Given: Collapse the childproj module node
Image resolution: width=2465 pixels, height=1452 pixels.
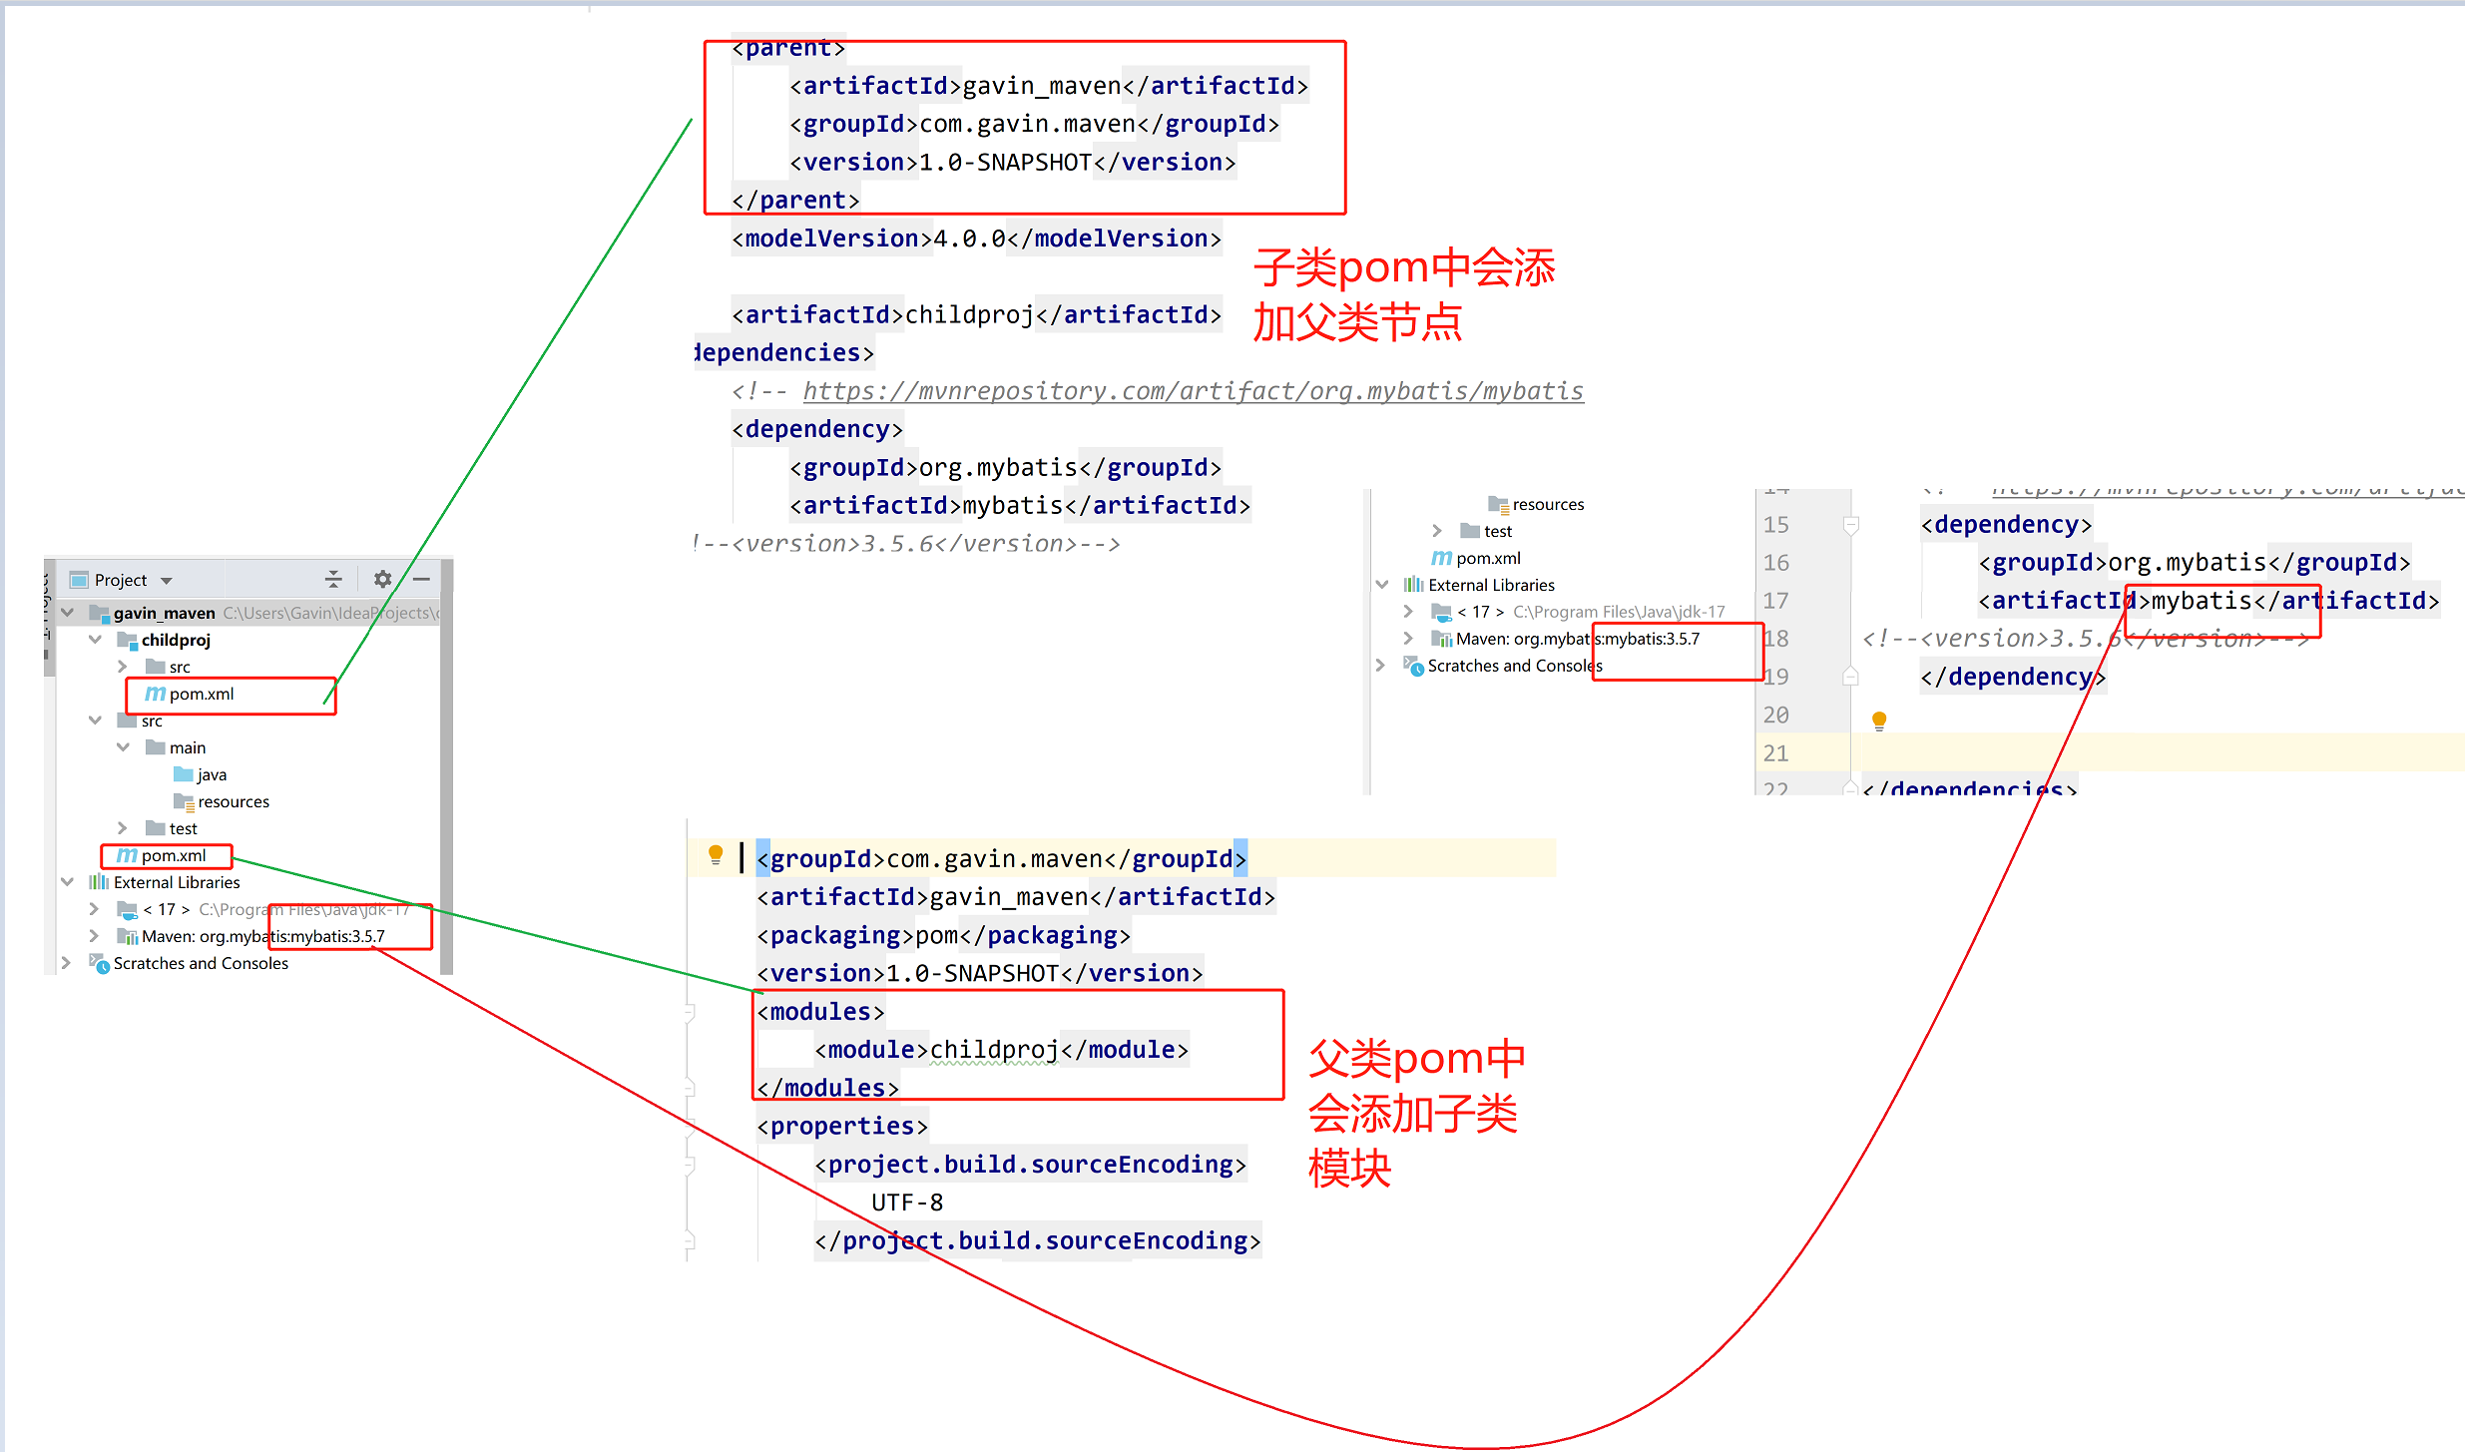Looking at the screenshot, I should [95, 640].
